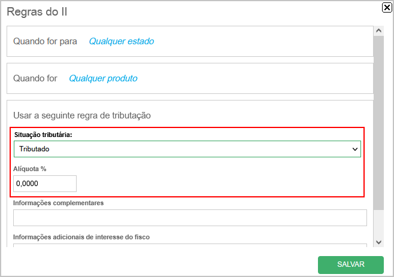Viewport: 394px width, 277px height.
Task: Click the Informações complementares label
Action: point(58,203)
